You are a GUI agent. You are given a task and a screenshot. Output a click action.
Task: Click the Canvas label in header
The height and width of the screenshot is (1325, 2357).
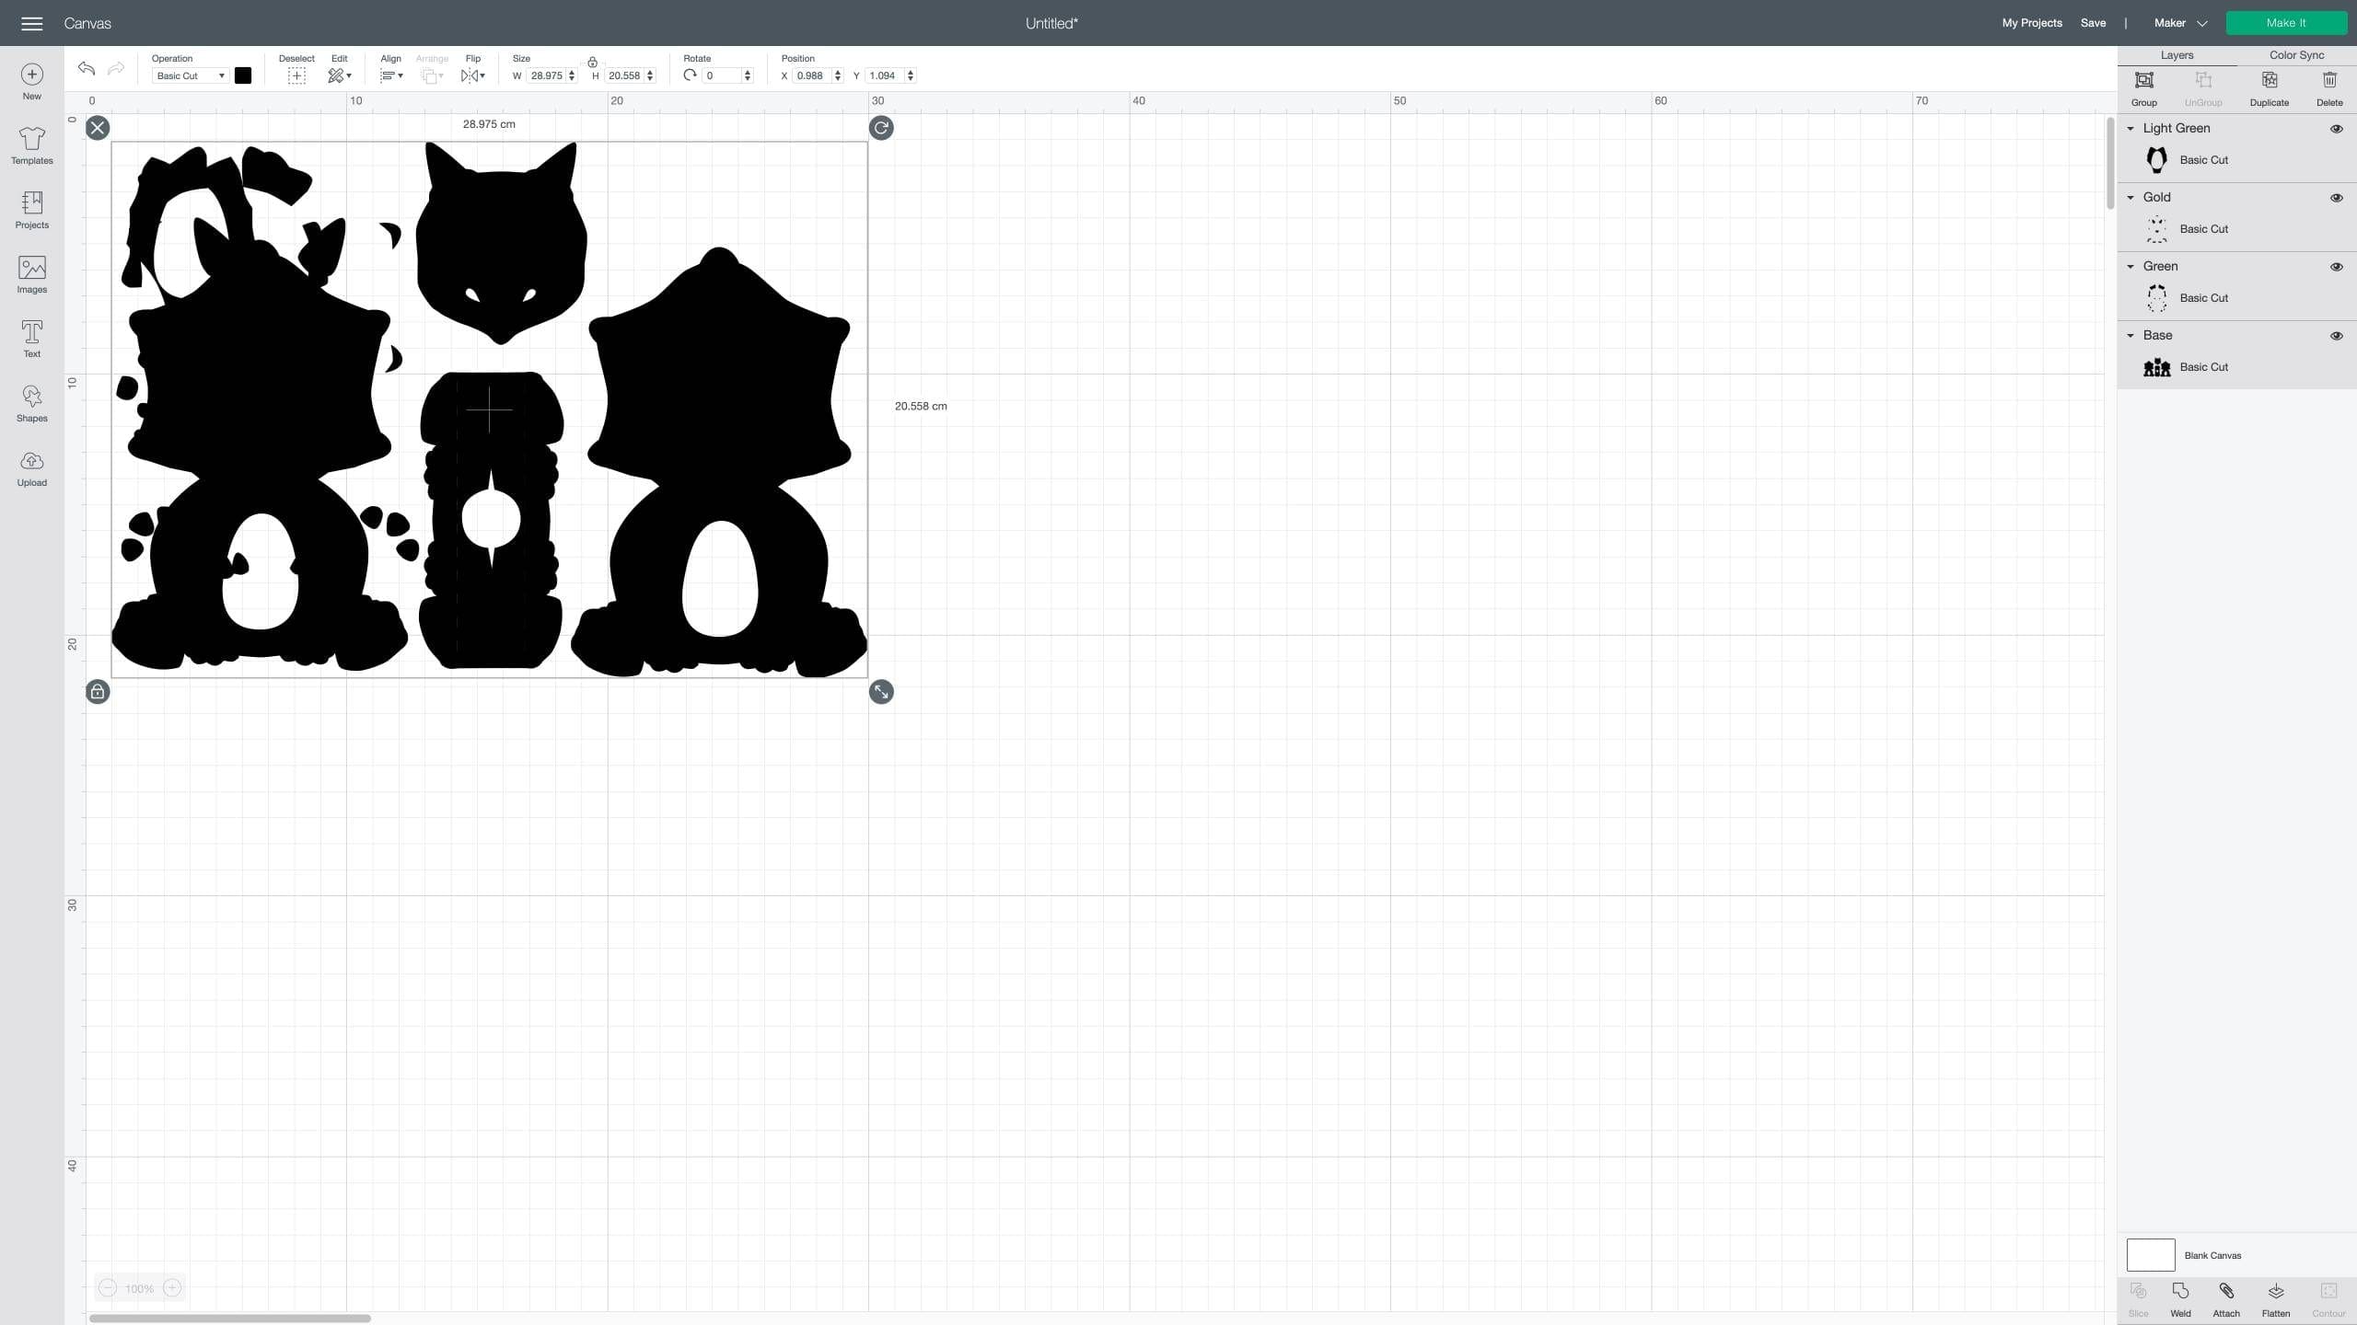tap(87, 23)
